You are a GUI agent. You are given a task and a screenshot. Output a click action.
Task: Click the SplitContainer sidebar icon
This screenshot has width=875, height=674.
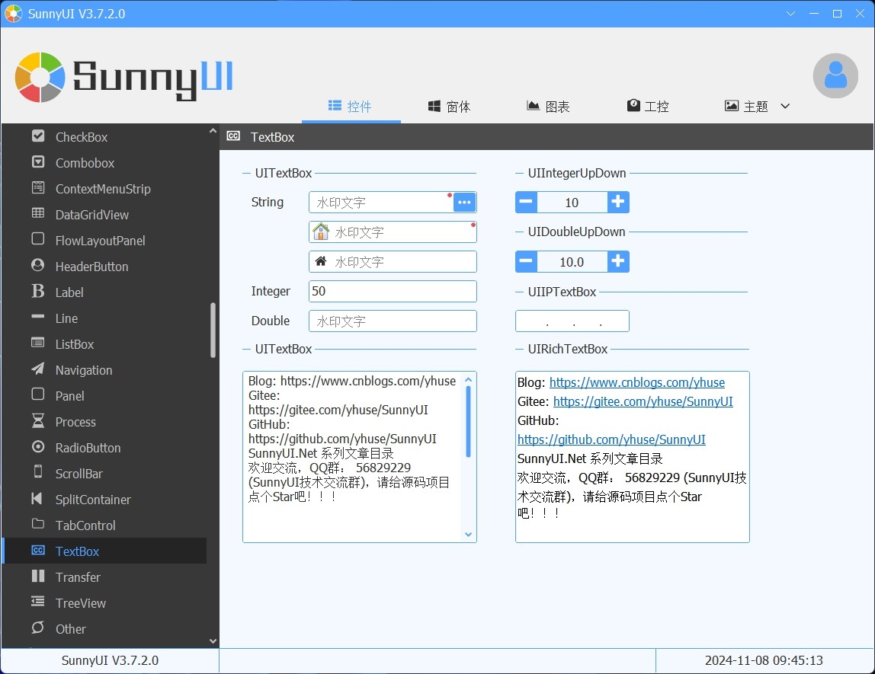point(38,499)
